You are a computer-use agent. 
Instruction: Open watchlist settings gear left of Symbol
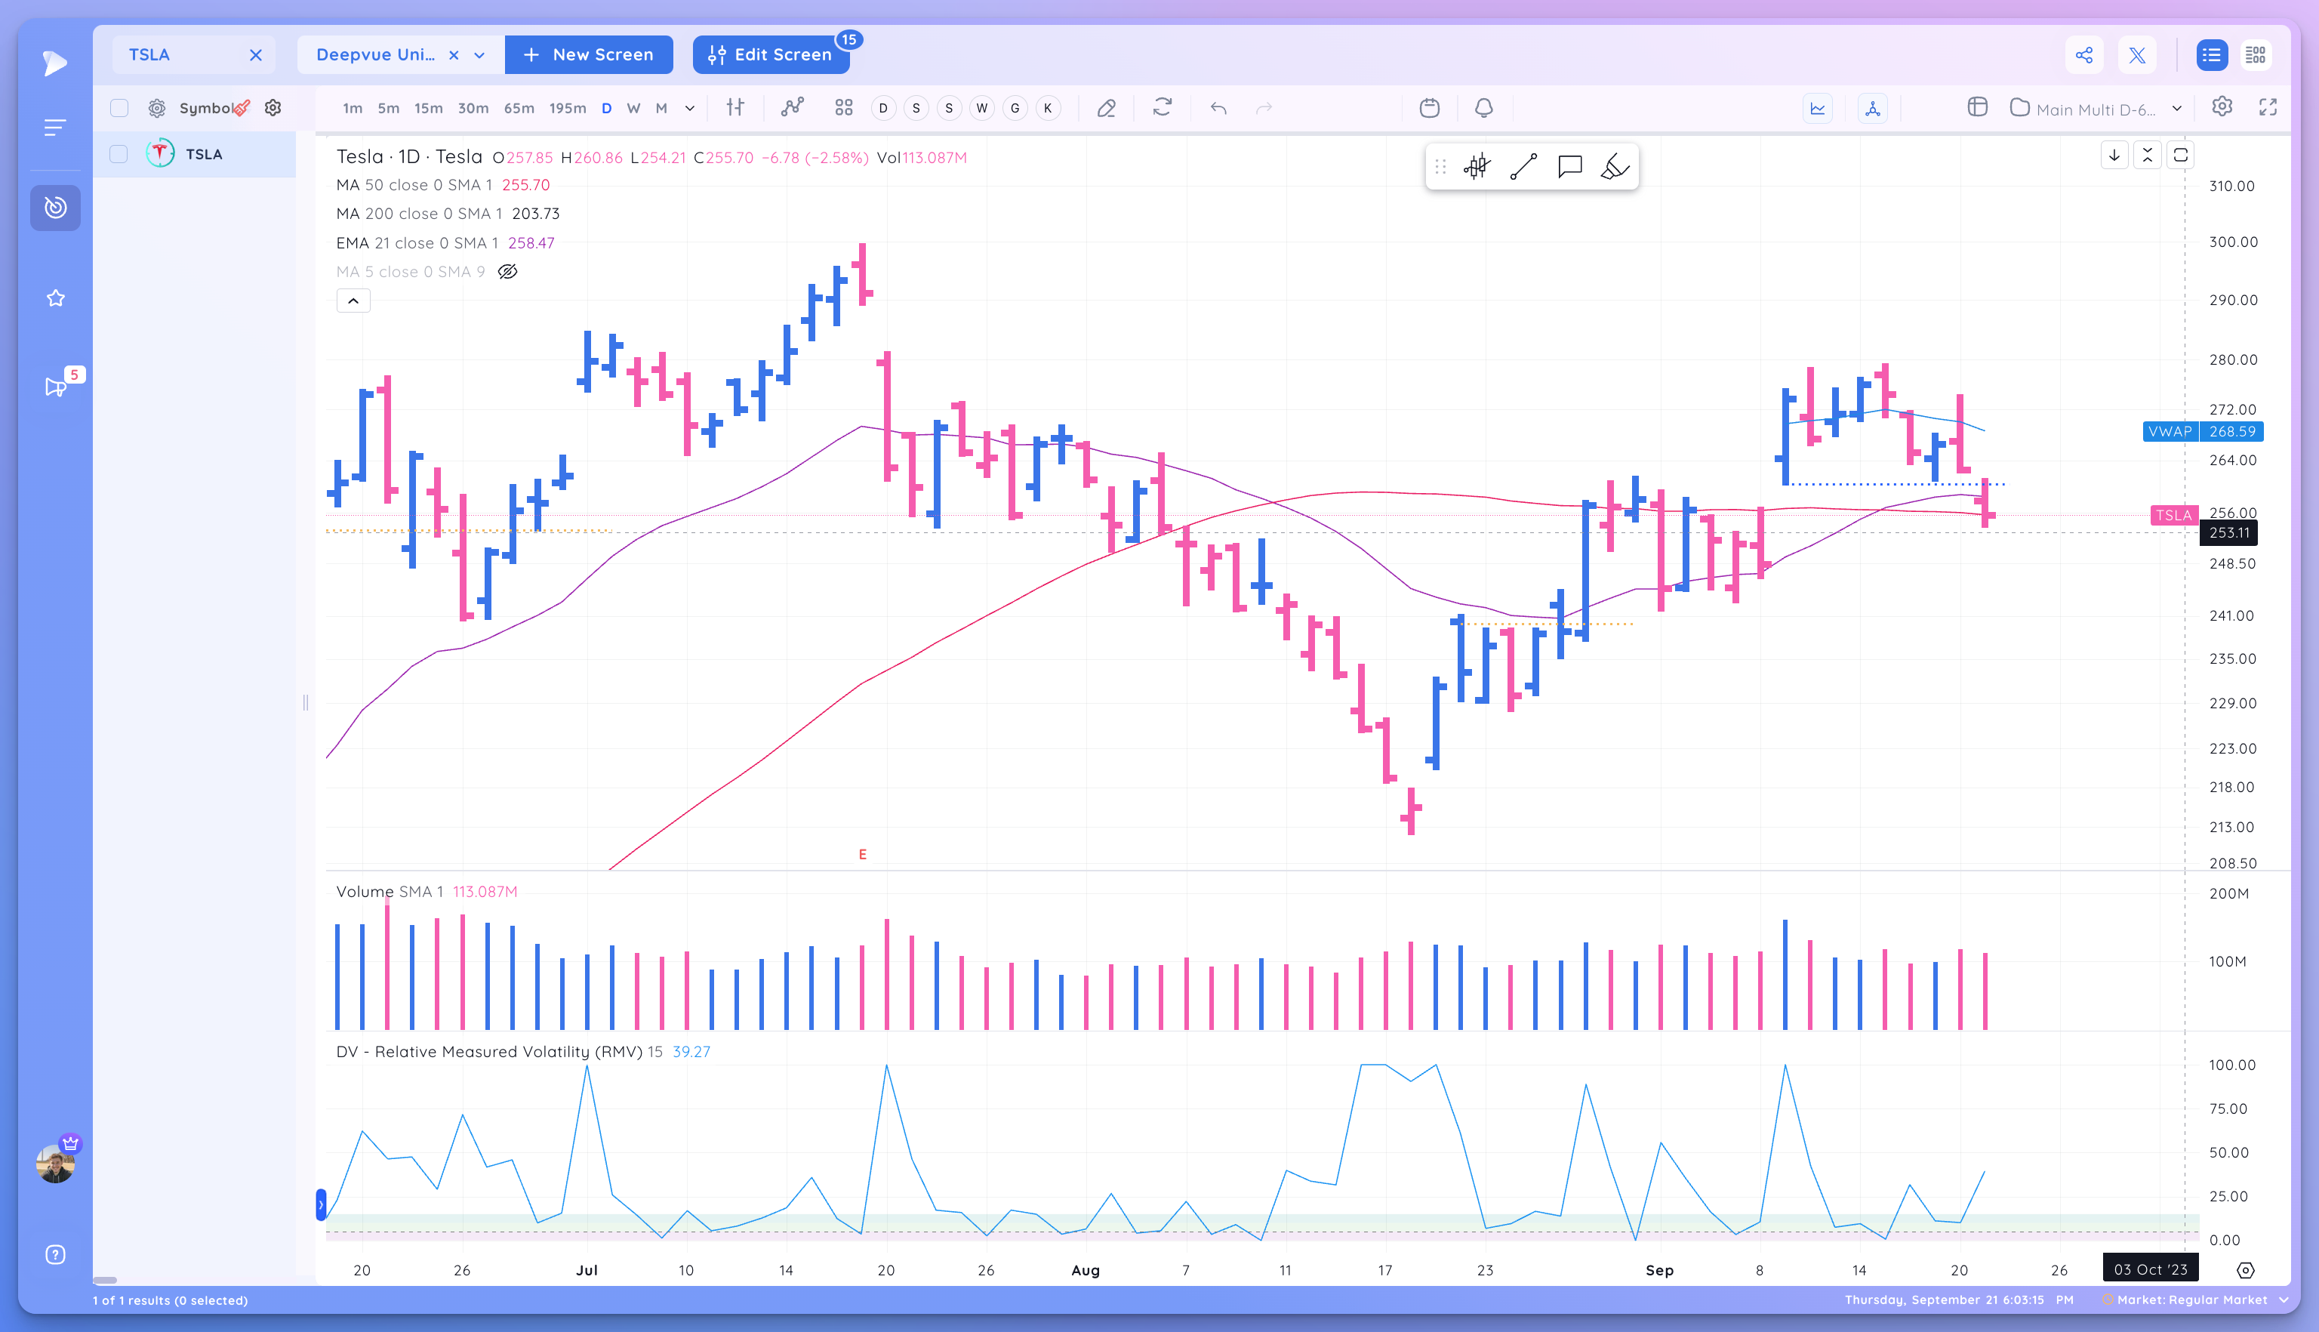pyautogui.click(x=157, y=108)
